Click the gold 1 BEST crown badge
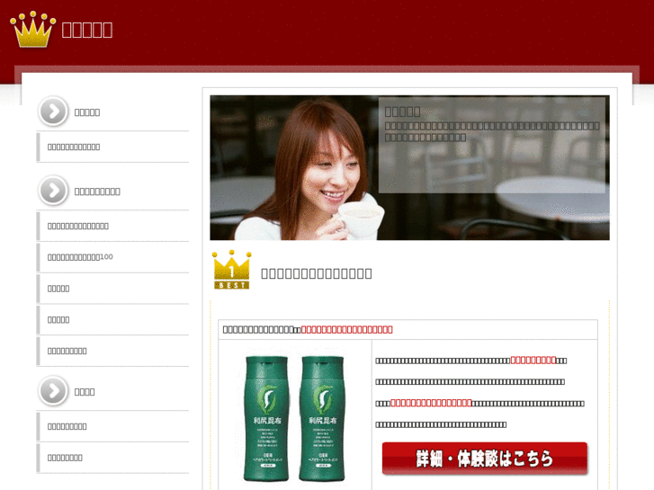654x490 pixels. click(x=231, y=270)
